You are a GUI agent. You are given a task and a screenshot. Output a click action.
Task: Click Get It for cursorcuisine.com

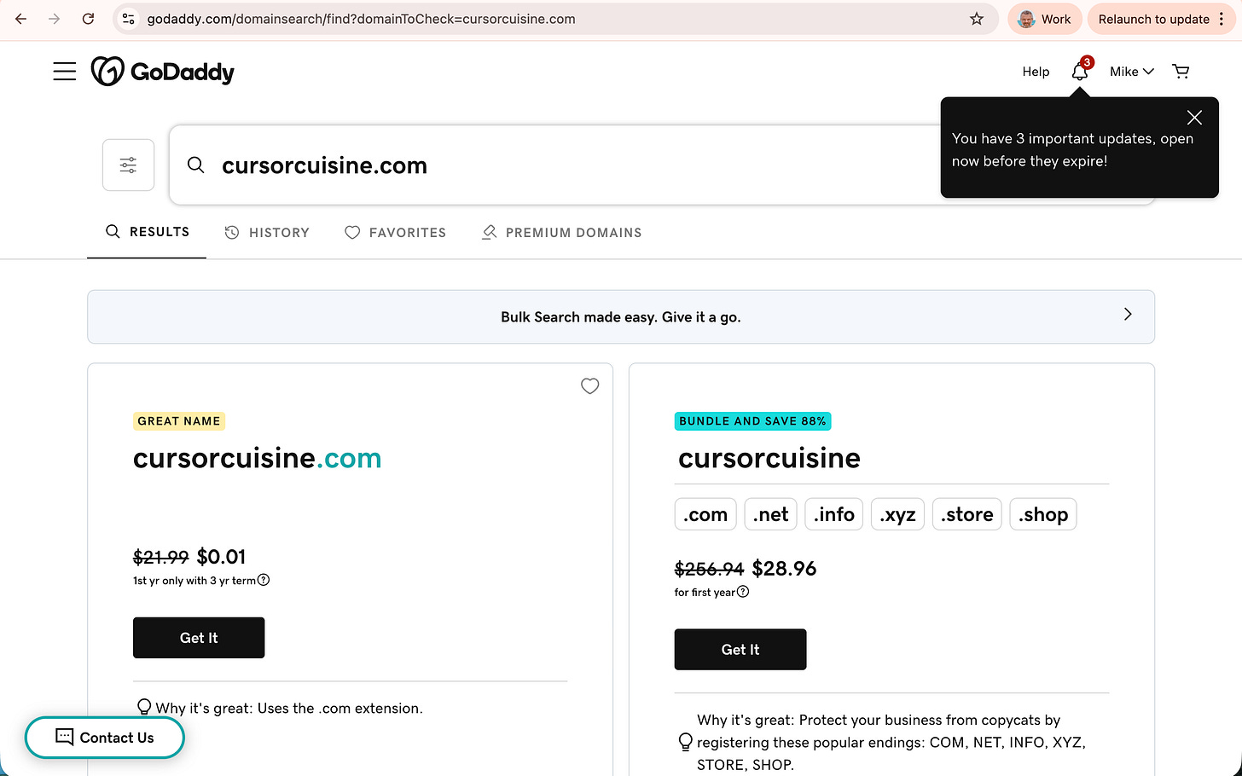point(199,638)
